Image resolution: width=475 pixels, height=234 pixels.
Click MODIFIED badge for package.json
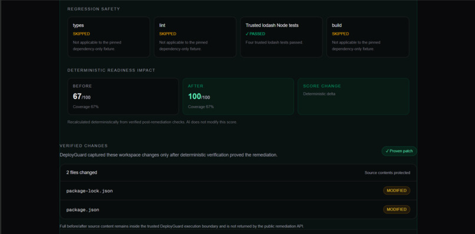(397, 209)
